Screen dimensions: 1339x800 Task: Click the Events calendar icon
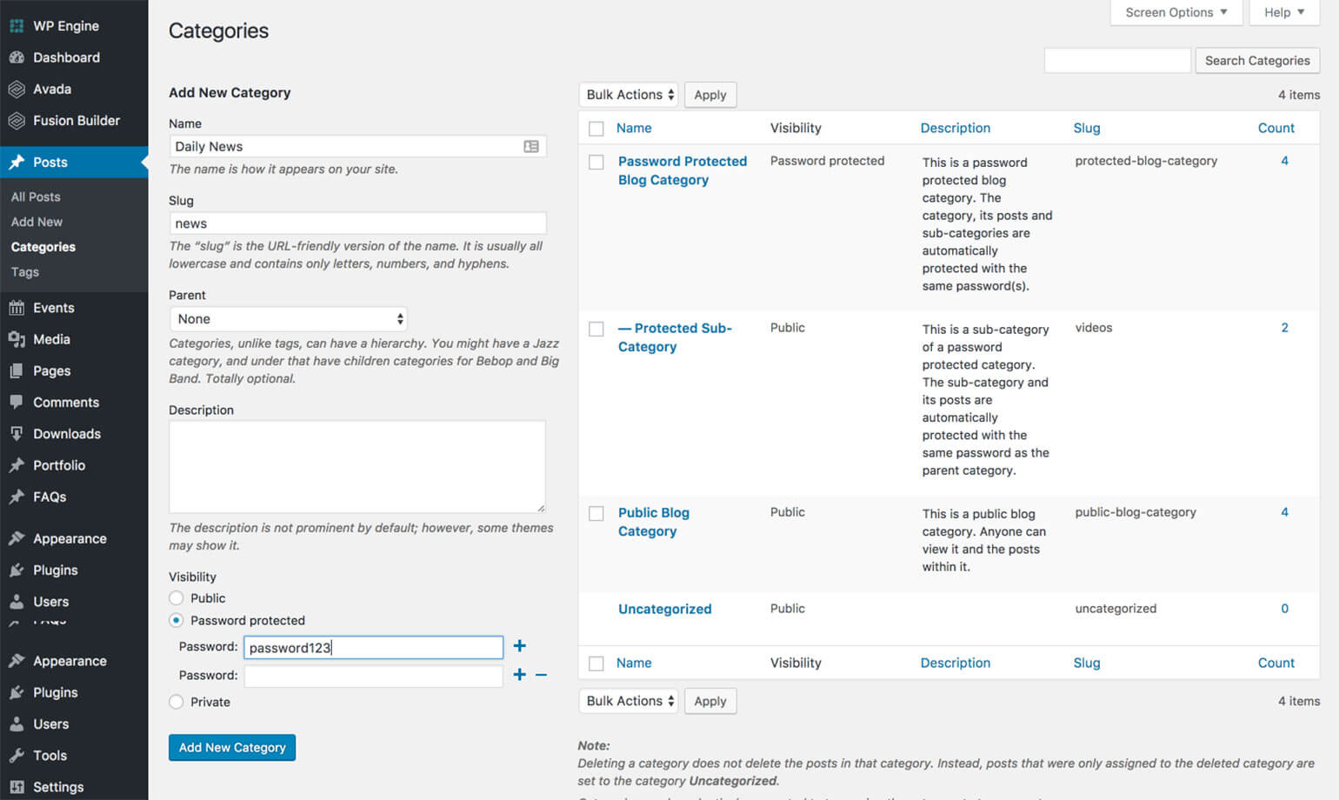point(17,308)
